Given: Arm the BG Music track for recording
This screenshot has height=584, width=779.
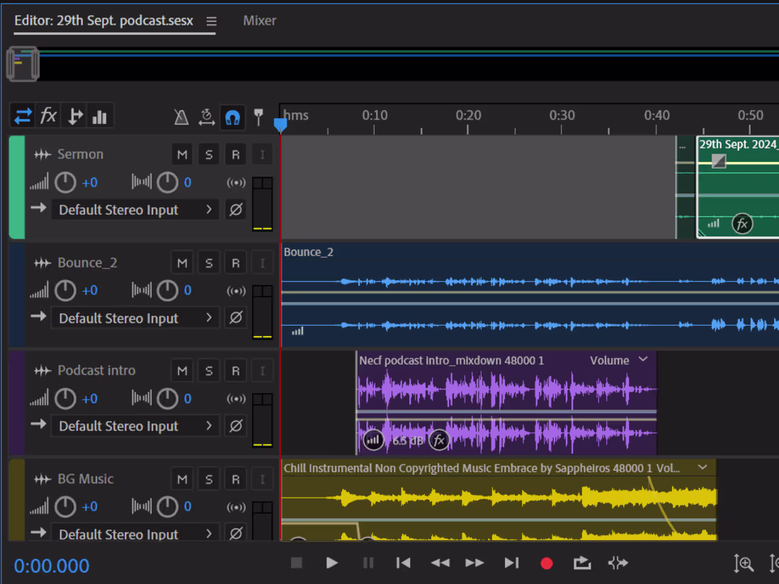Looking at the screenshot, I should [235, 479].
